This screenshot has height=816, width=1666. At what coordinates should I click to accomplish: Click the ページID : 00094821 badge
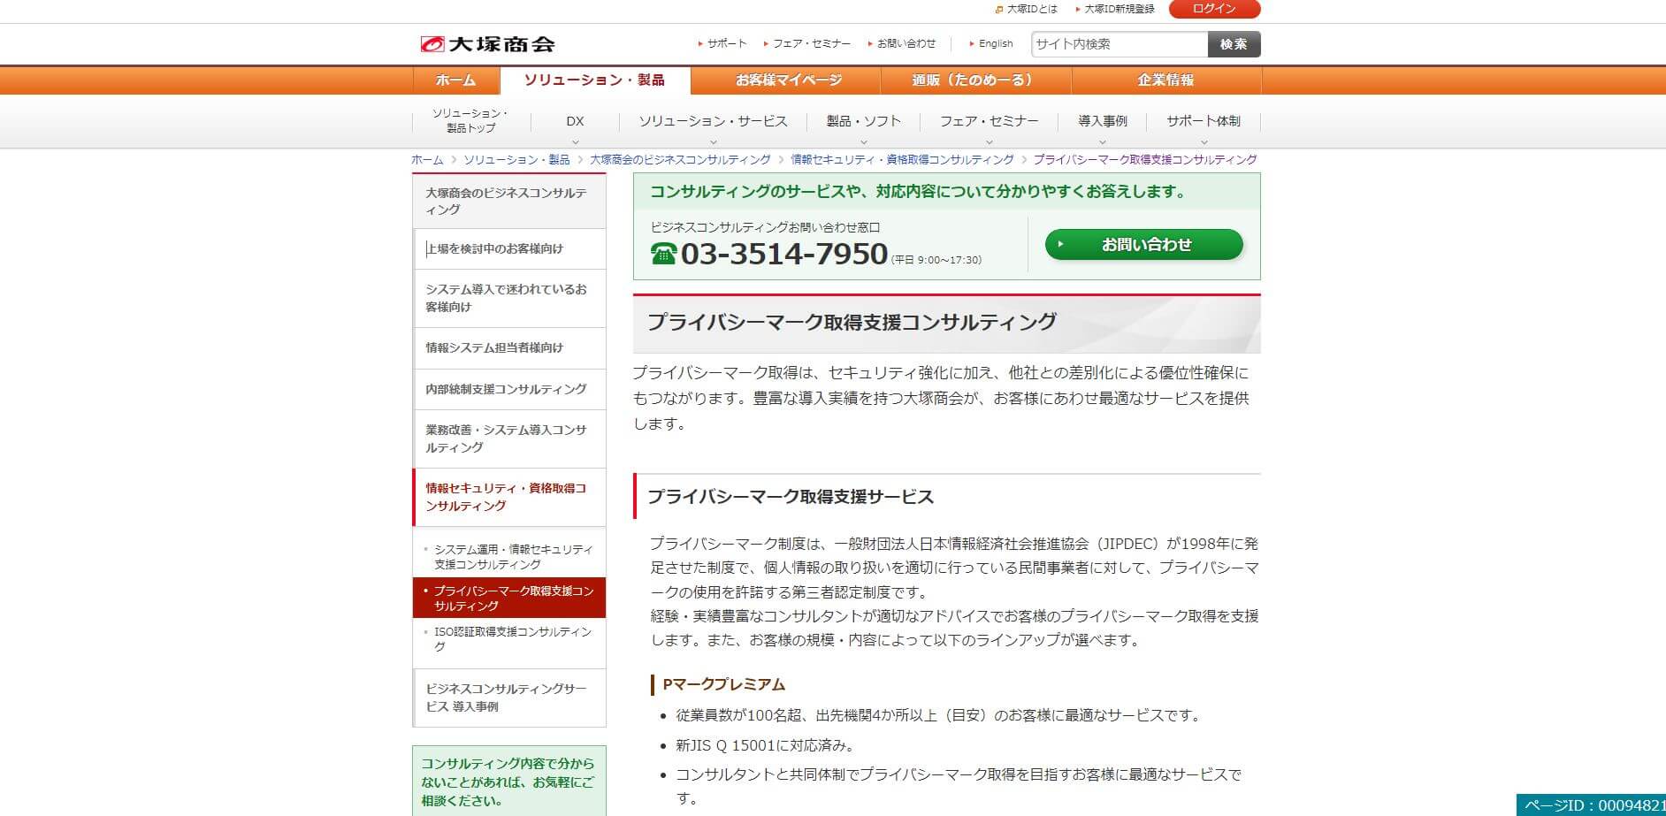pyautogui.click(x=1591, y=805)
